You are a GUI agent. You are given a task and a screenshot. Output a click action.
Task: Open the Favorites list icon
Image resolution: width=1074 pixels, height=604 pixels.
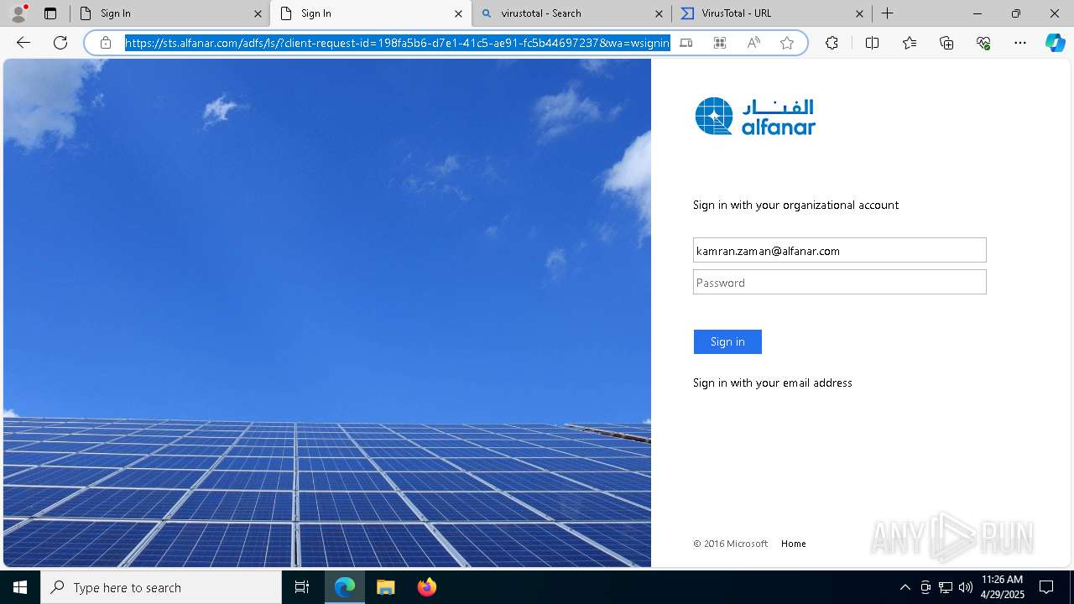[910, 43]
